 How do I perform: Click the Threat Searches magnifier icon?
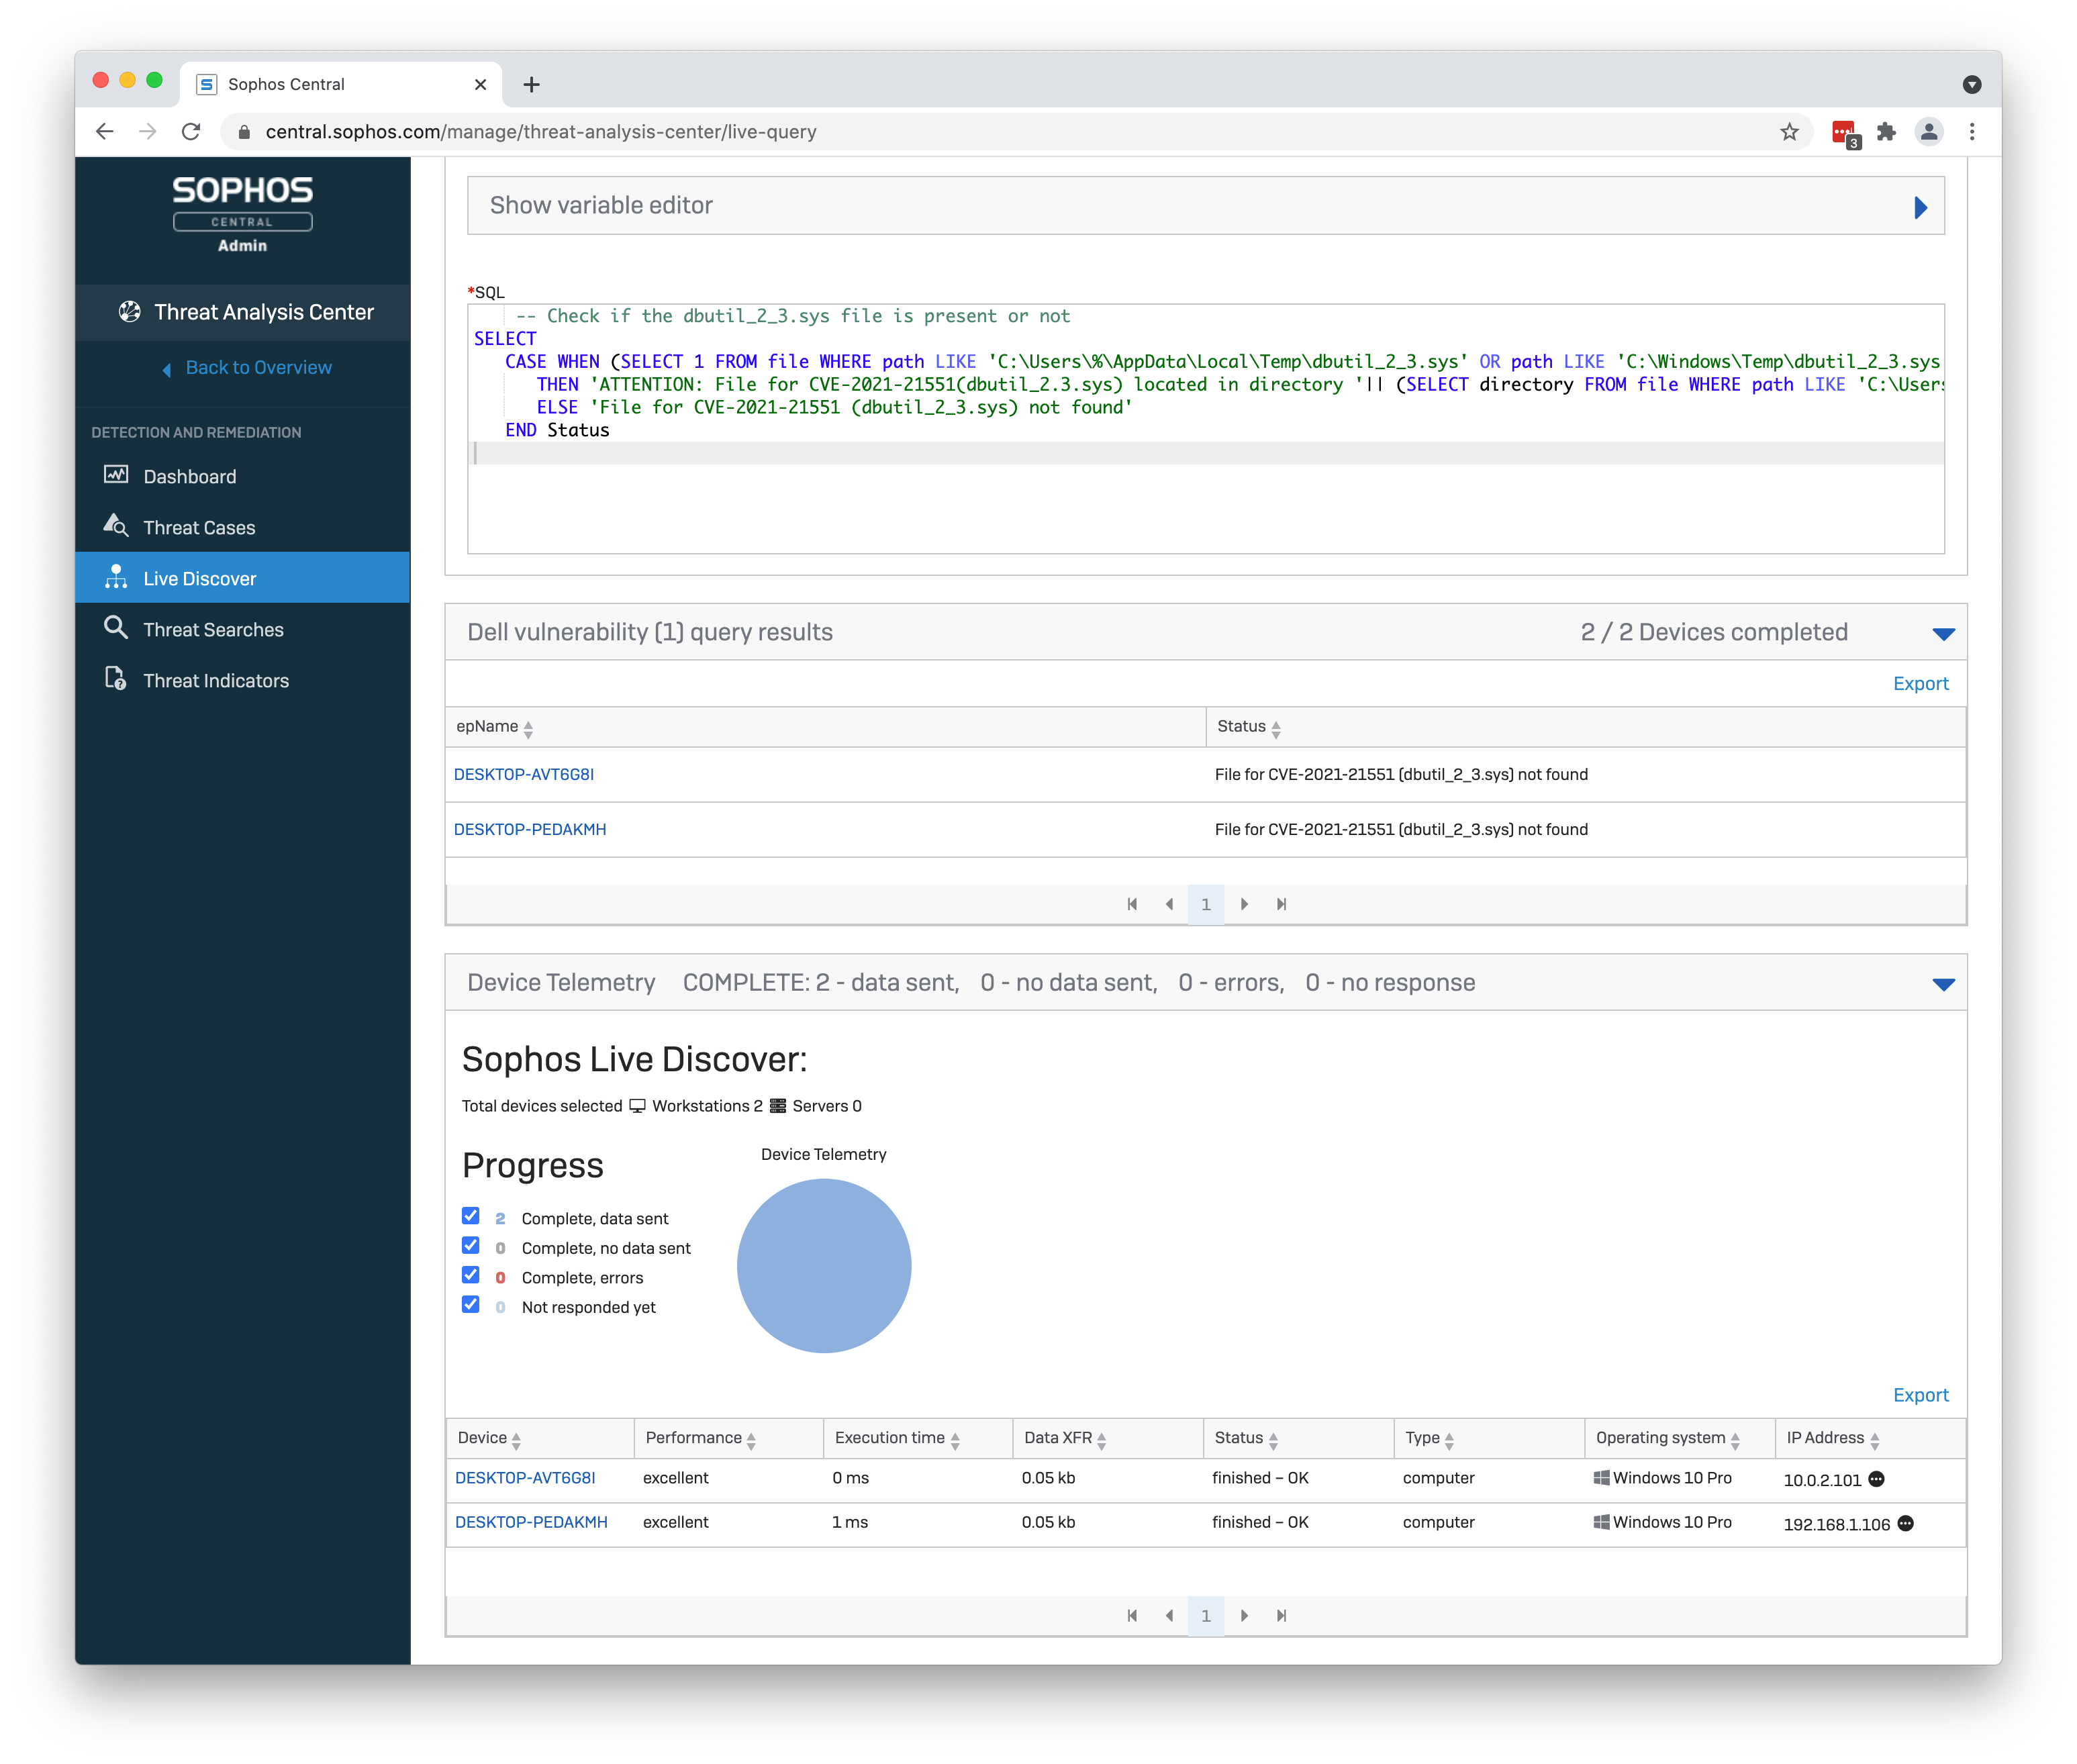pos(116,628)
